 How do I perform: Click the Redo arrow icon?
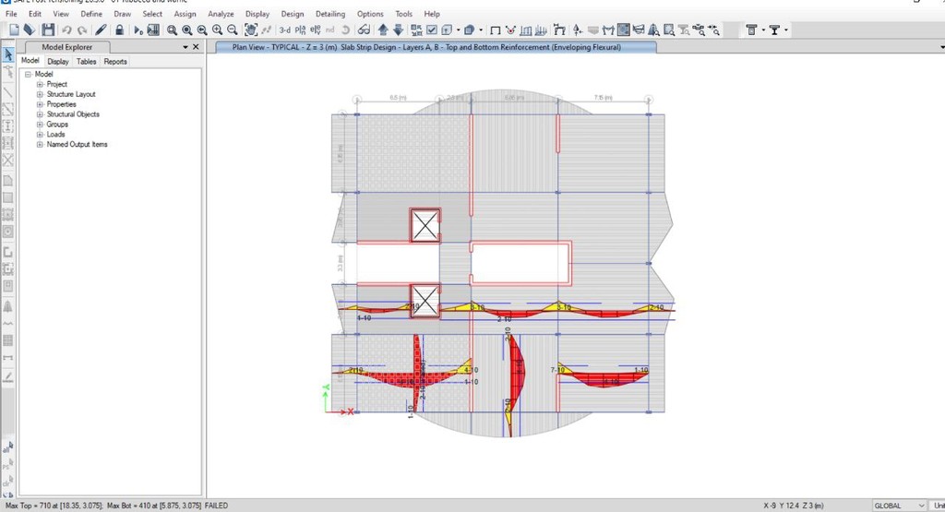coord(82,30)
